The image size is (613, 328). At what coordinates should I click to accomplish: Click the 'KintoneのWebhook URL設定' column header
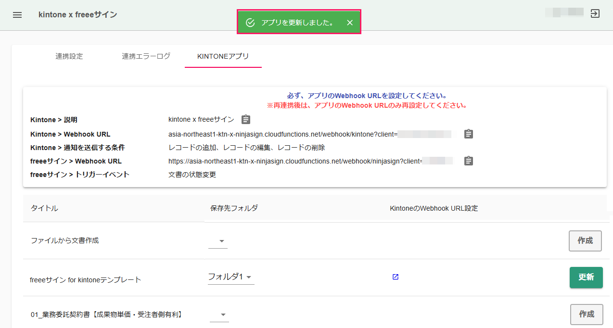pyautogui.click(x=434, y=208)
